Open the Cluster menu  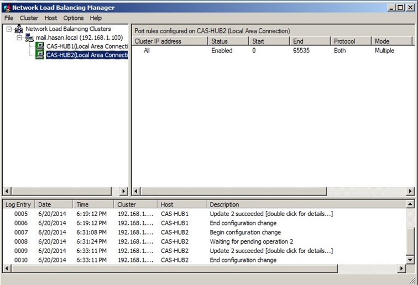[29, 18]
